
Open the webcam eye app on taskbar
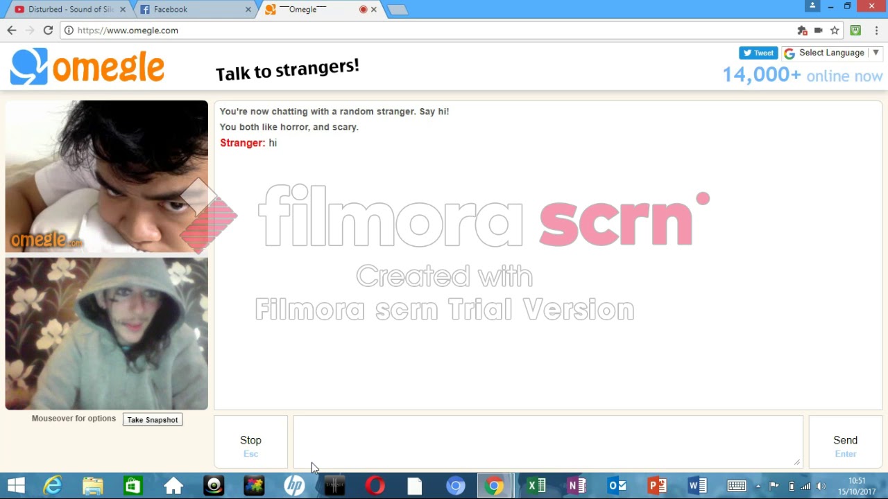click(214, 486)
